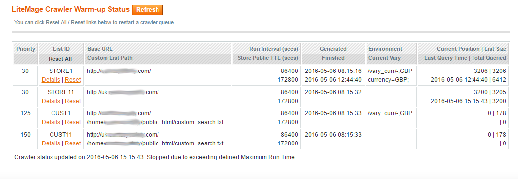Open Details for CUST11 list

click(x=51, y=143)
